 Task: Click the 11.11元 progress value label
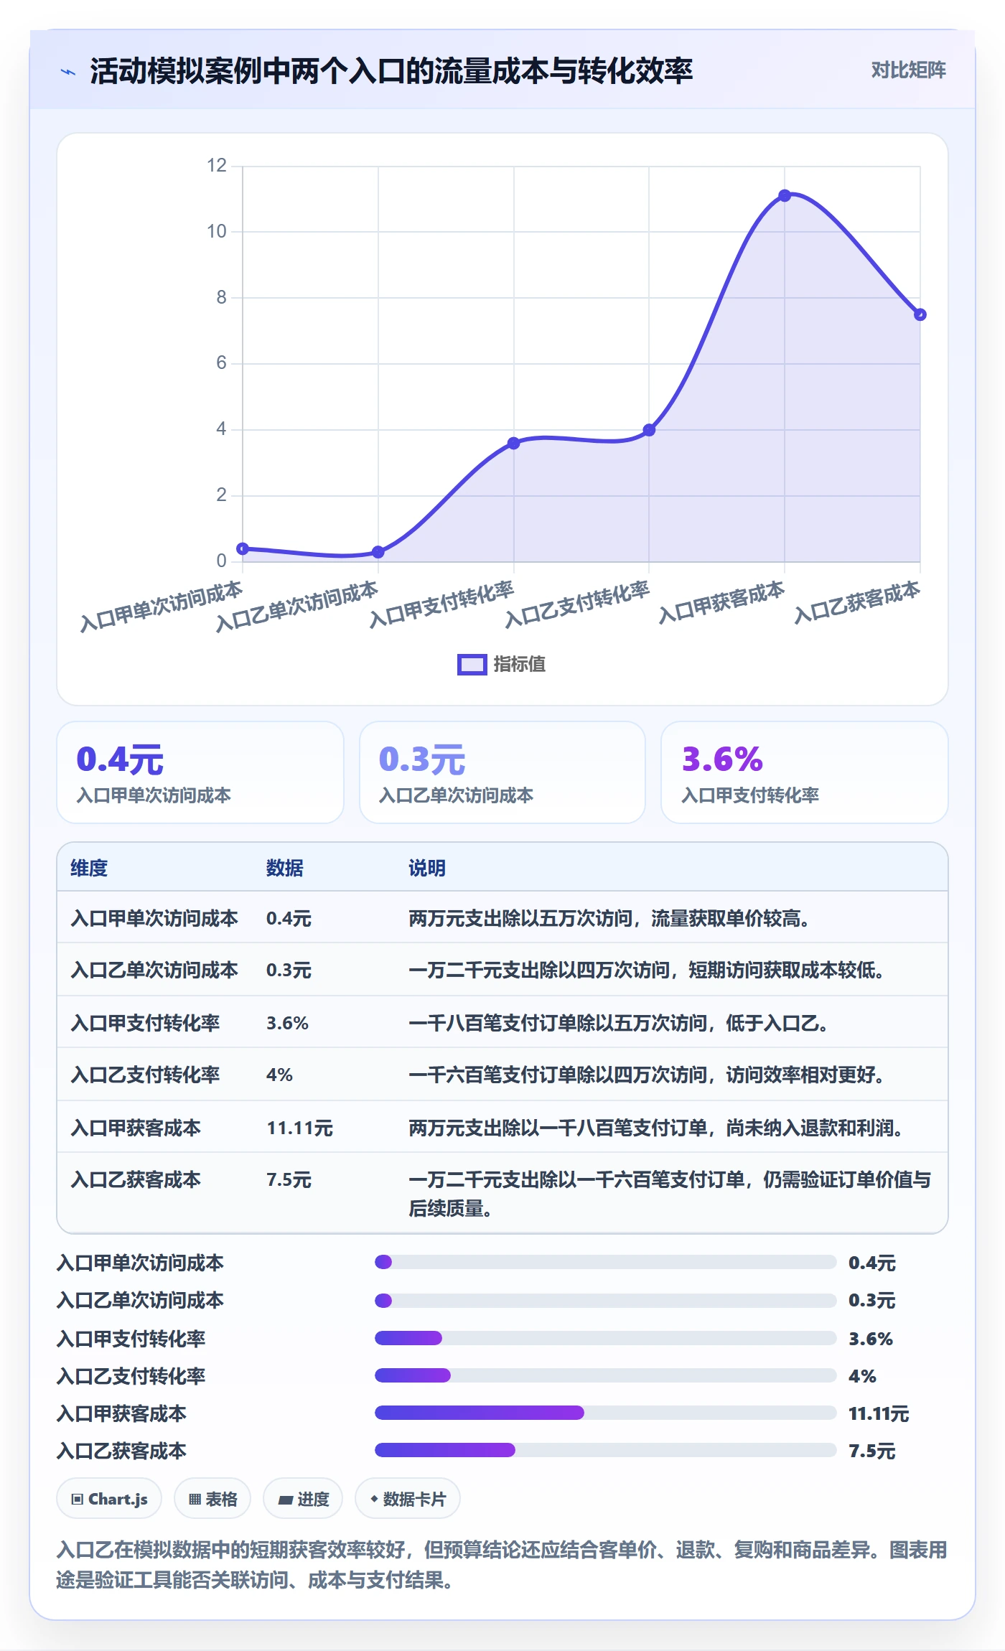click(879, 1413)
